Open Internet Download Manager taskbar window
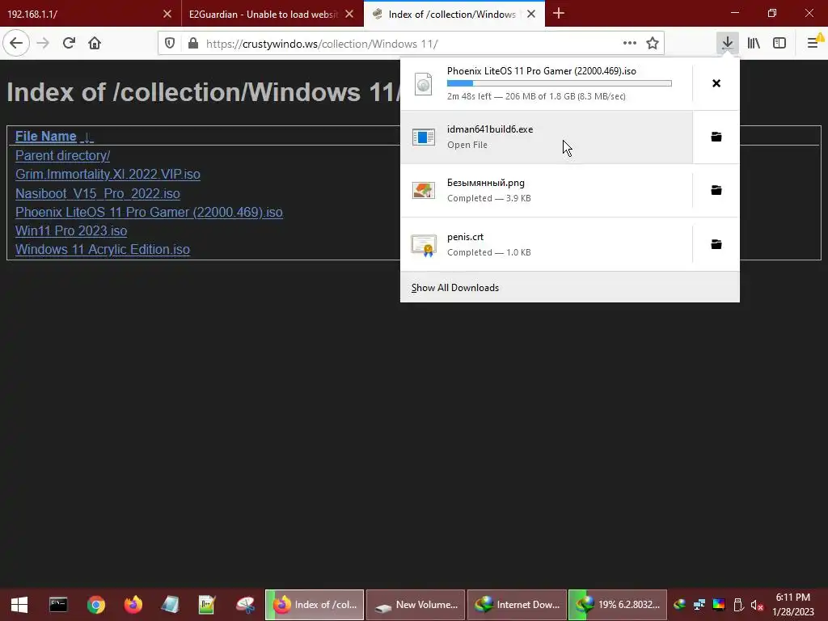Image resolution: width=828 pixels, height=621 pixels. pos(517,605)
